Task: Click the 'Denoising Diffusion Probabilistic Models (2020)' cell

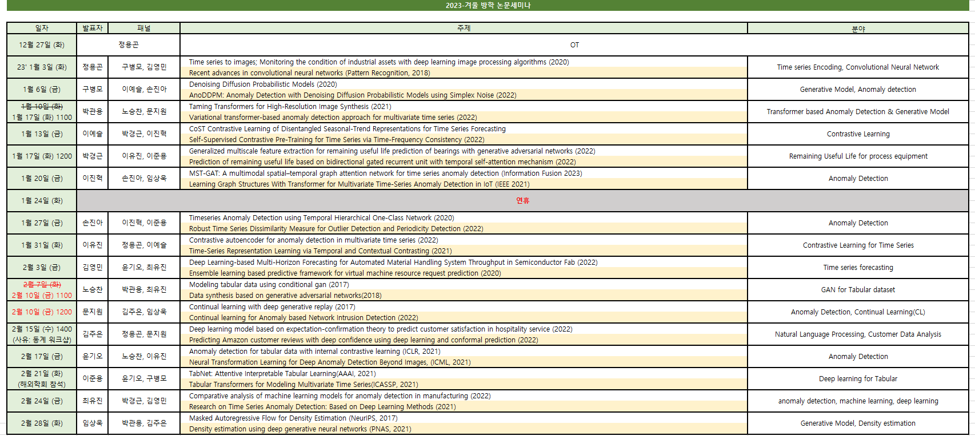Action: click(263, 84)
